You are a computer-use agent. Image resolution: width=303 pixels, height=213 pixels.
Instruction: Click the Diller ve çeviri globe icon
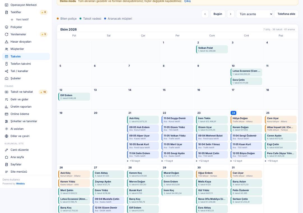(6, 136)
